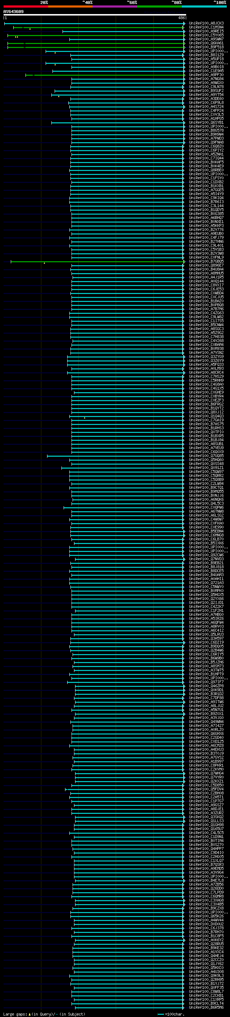
Task: Click the cyan alignment bar for Q1Q4Q3
Action: (126, 417)
